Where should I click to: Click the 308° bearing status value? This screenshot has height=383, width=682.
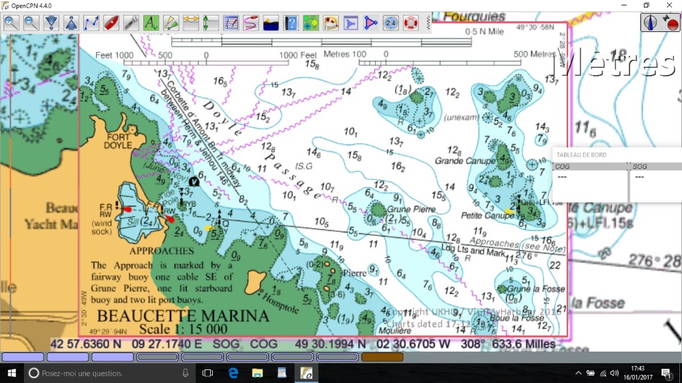[x=470, y=344]
